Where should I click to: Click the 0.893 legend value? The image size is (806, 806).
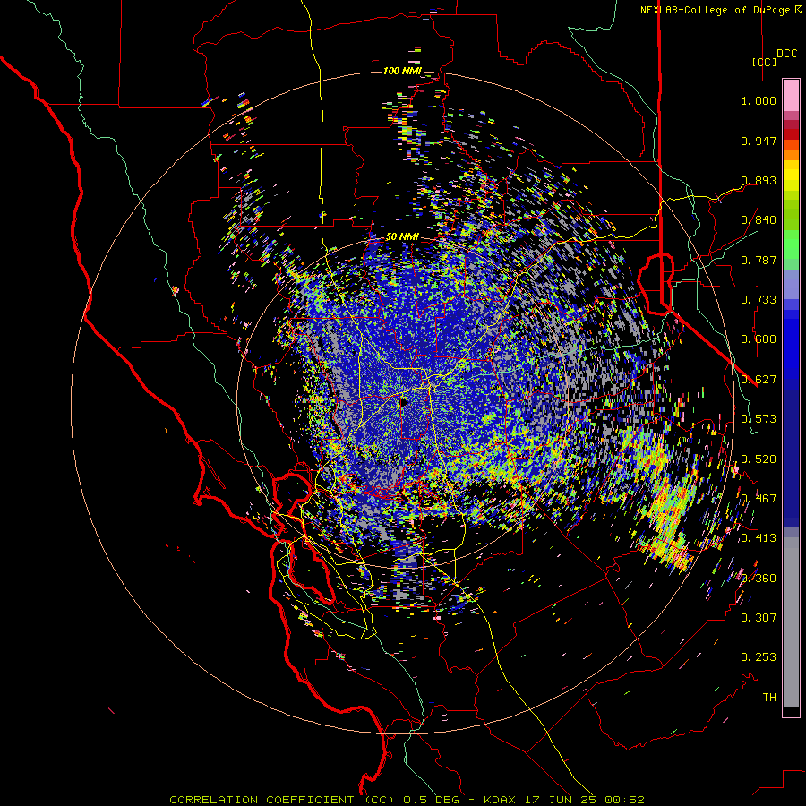[x=759, y=180]
